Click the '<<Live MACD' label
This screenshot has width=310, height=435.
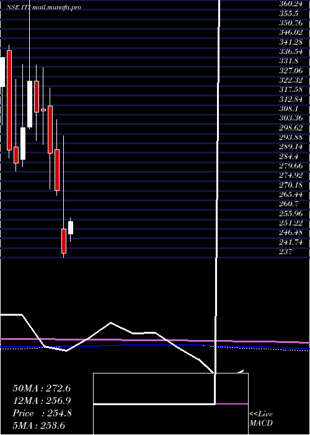(x=261, y=418)
